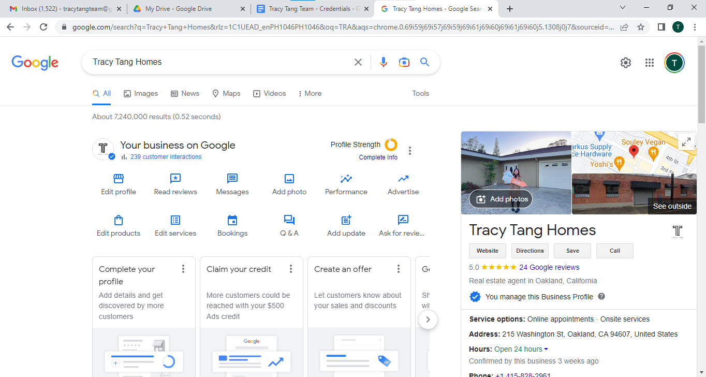Viewport: 706px width, 377px height.
Task: Click Add photo shortcut icon
Action: pyautogui.click(x=289, y=179)
